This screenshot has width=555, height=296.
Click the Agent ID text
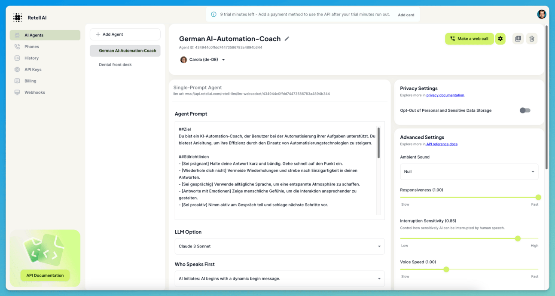coord(221,47)
